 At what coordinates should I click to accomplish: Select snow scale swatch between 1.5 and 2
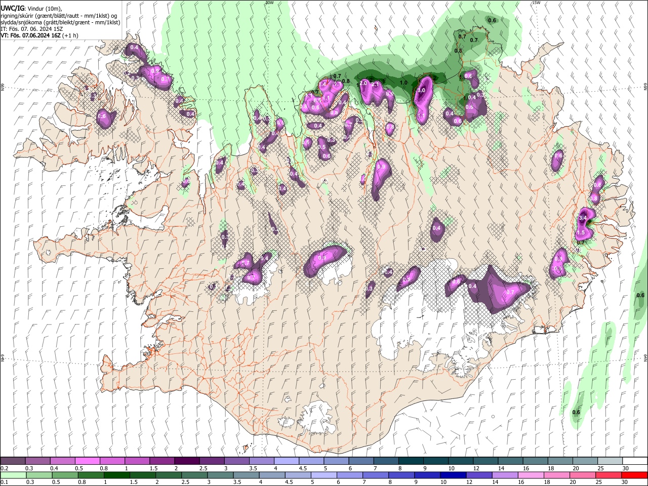[x=162, y=461]
